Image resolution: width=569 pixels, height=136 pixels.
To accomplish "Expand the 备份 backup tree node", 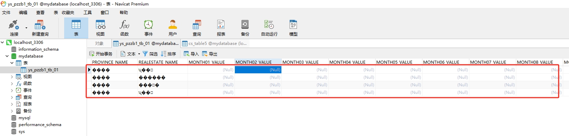I will pyautogui.click(x=12, y=111).
